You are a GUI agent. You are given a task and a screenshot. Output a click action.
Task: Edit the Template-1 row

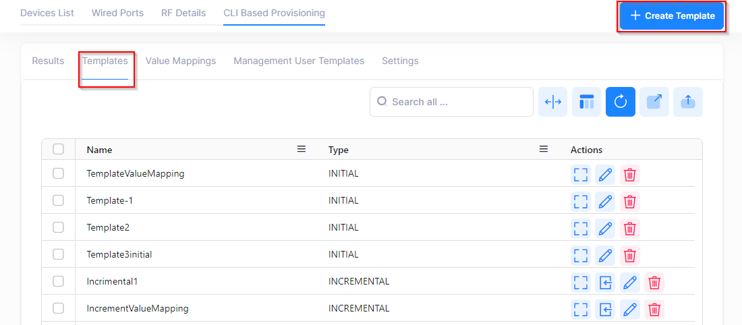[x=605, y=202]
